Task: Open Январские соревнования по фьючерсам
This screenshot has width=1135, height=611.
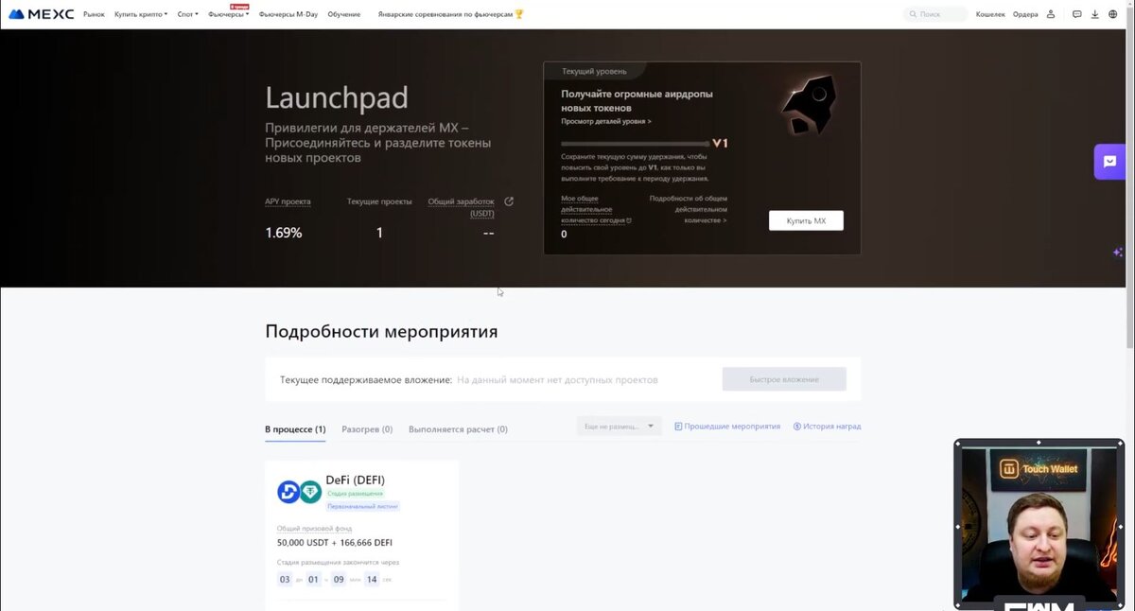Action: pos(445,14)
